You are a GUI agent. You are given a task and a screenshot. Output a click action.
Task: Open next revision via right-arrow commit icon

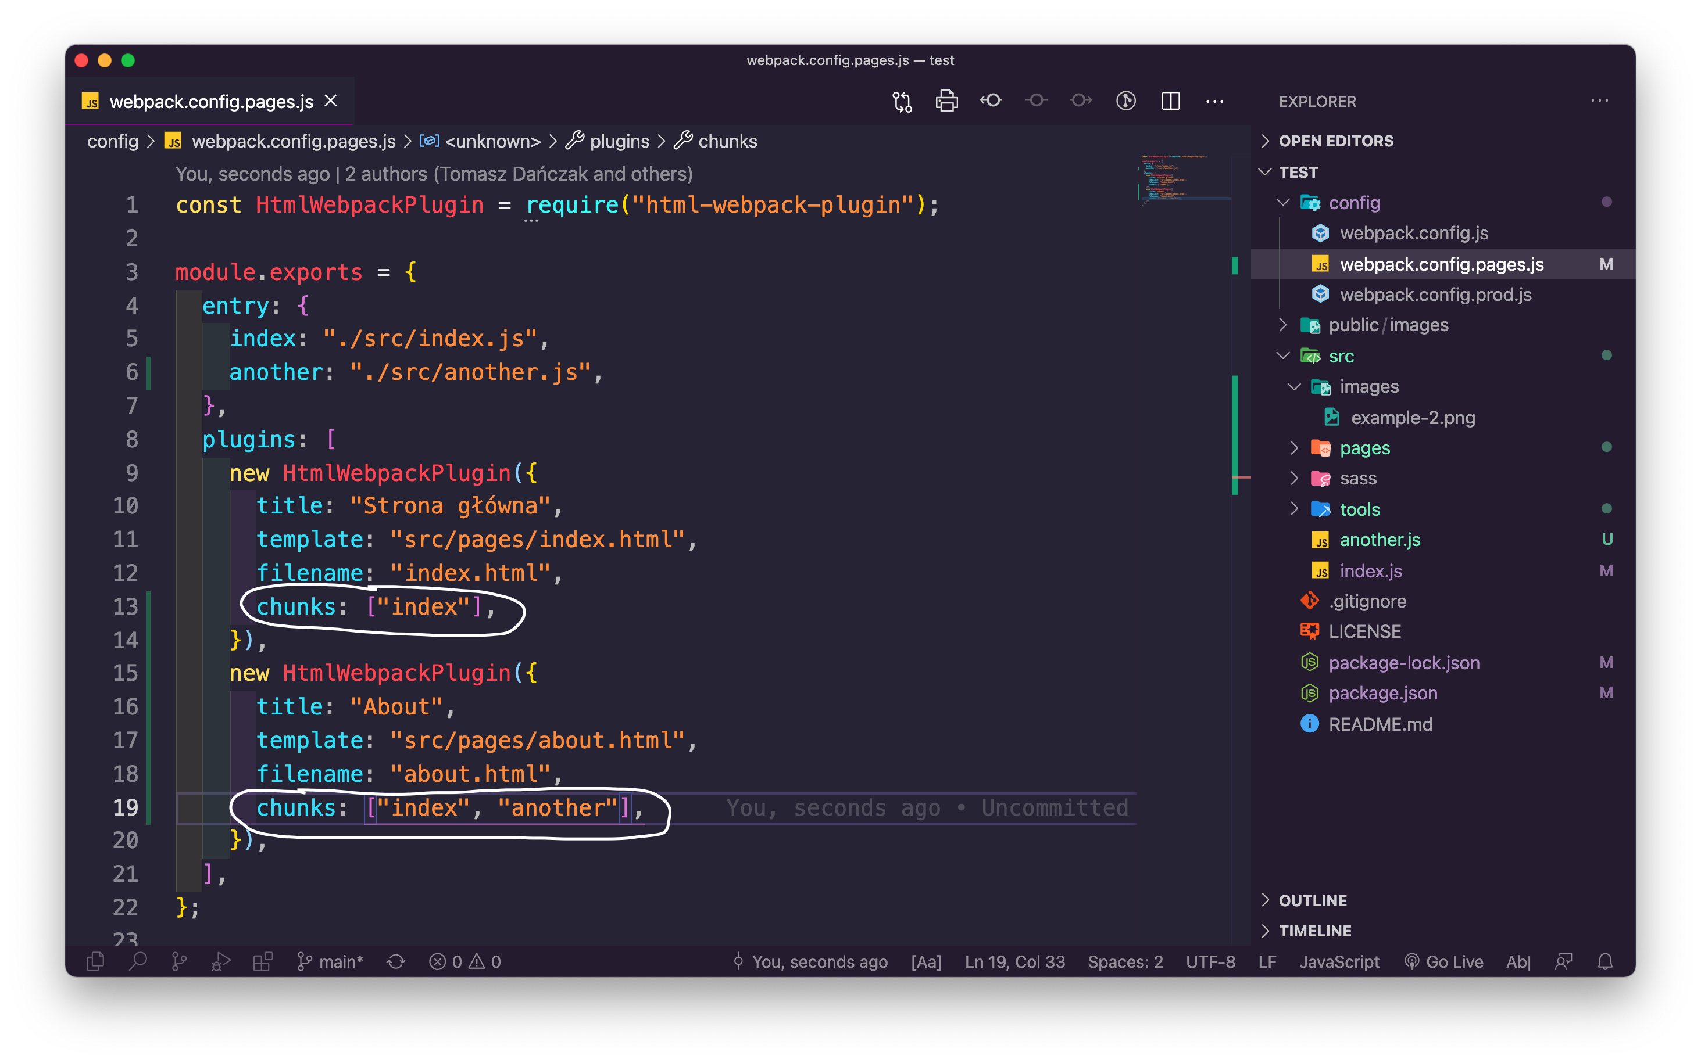[1081, 101]
